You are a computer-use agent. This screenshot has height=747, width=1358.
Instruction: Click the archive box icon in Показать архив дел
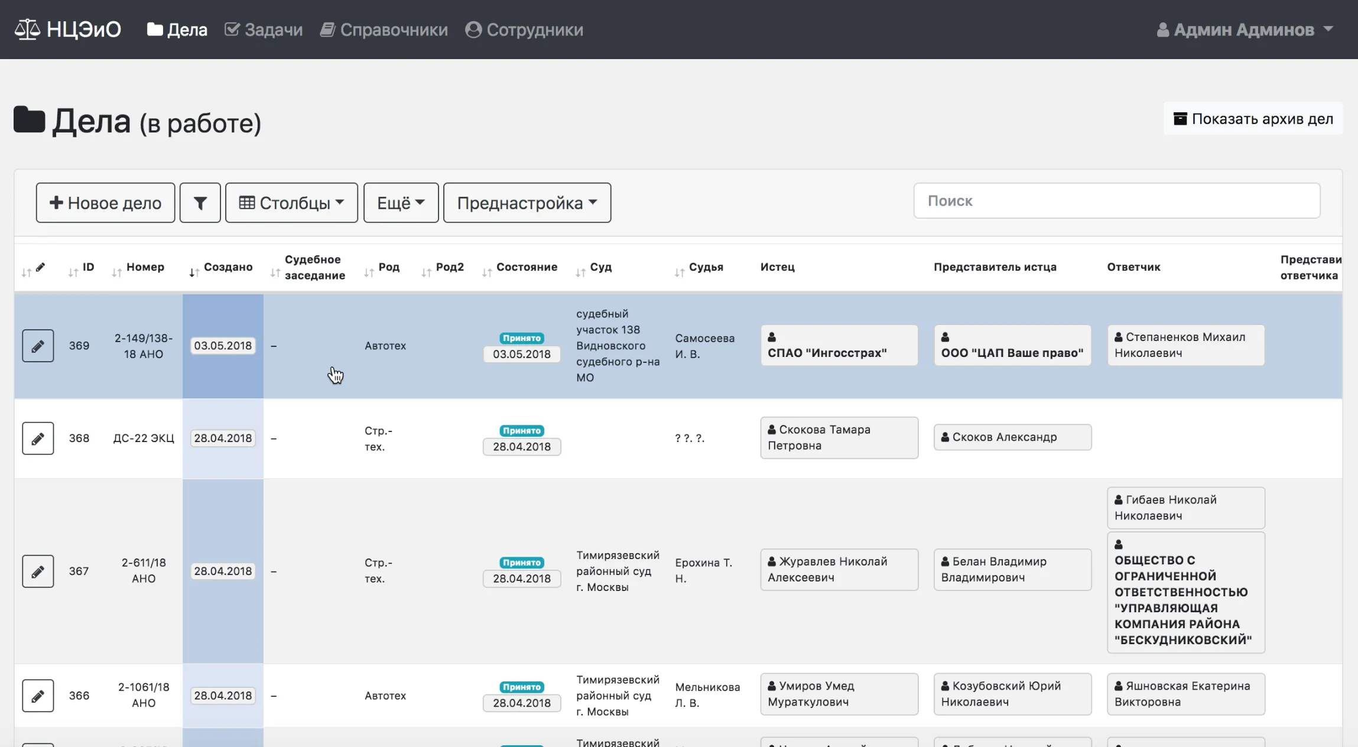point(1181,118)
